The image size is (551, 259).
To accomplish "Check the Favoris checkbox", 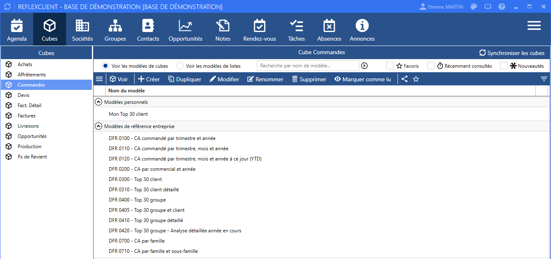I will (390, 66).
